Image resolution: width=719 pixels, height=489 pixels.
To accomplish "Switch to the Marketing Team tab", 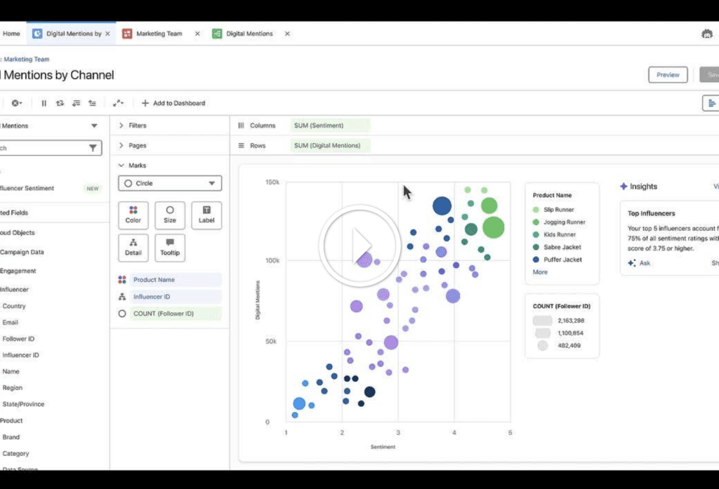I will (x=159, y=34).
